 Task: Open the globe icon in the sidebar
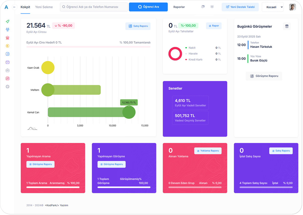[x=8, y=86]
